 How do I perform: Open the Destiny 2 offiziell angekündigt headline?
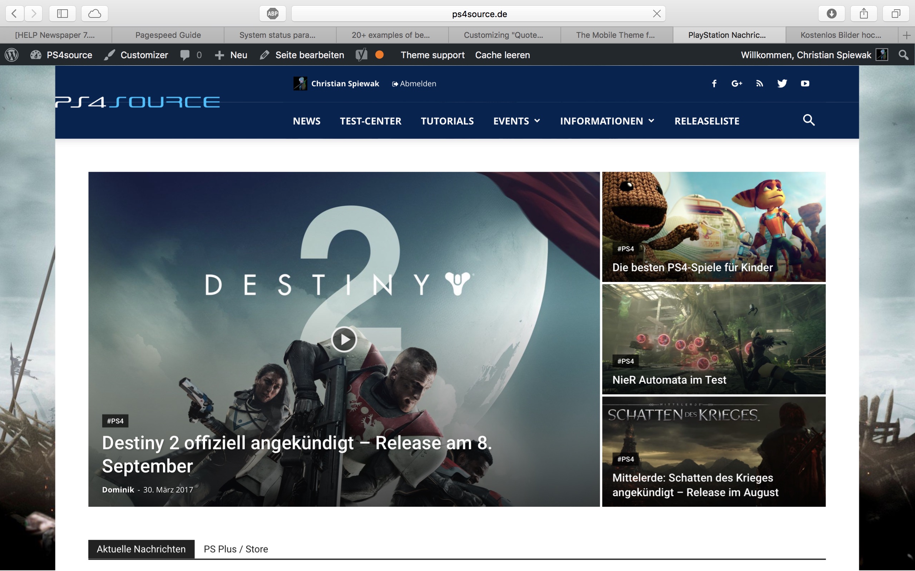pyautogui.click(x=297, y=454)
